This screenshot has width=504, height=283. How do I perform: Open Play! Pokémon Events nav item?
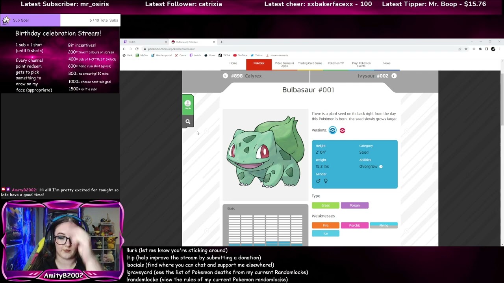point(361,64)
